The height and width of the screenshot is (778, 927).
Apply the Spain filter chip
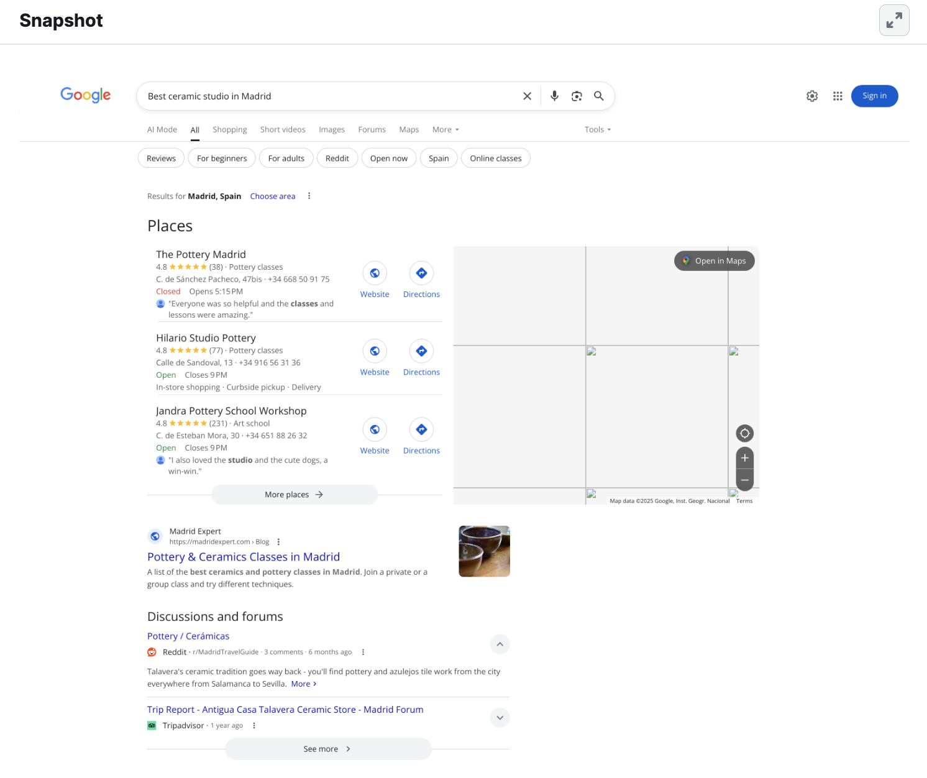439,158
